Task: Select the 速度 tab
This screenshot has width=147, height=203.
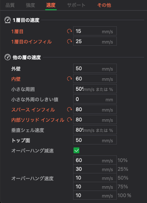Action: pos(51,5)
